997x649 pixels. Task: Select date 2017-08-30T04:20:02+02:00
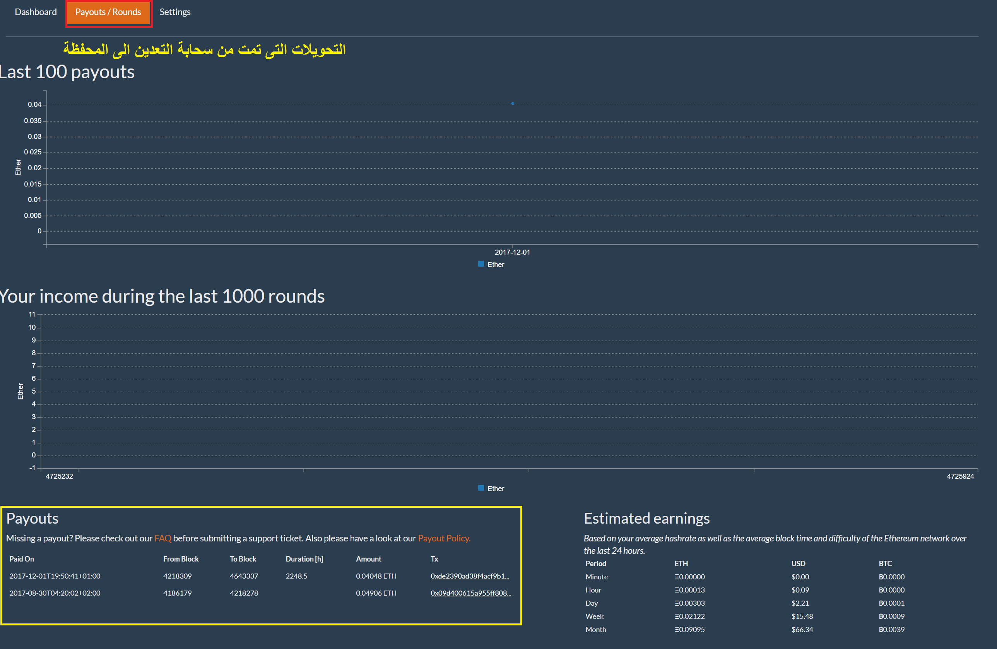pyautogui.click(x=55, y=593)
